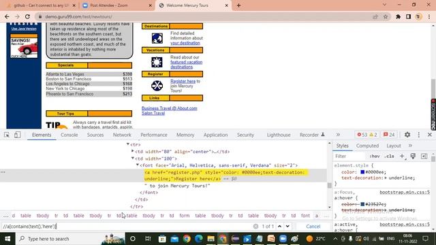Toggle the .cls element classes panel
The image size is (436, 245).
click(389, 157)
